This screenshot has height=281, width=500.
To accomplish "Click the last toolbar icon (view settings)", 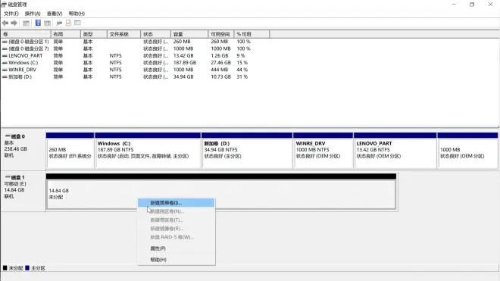I will 77,23.
